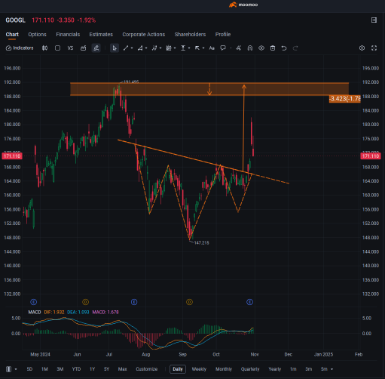Change the candlestick chart type
This screenshot has height=379, width=385.
[44, 48]
